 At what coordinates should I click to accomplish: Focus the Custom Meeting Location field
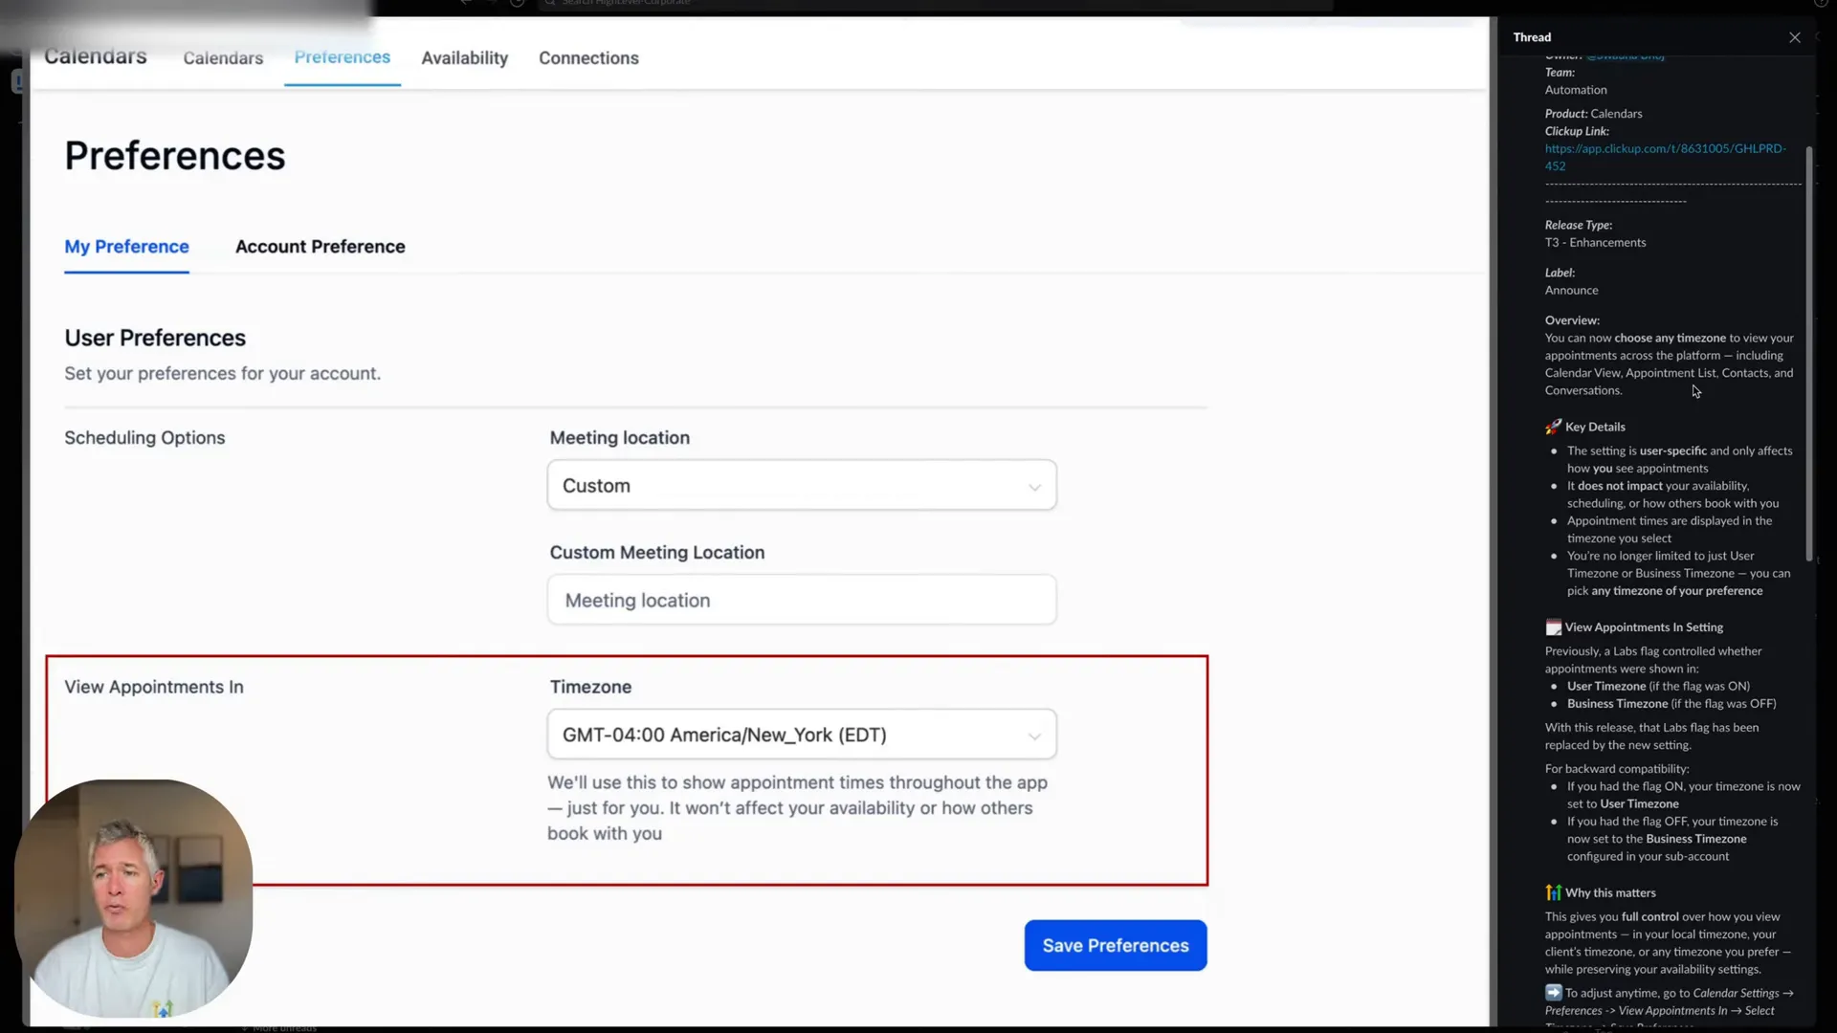(x=802, y=600)
